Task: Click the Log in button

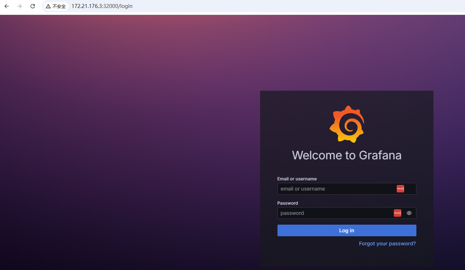Action: click(x=347, y=230)
